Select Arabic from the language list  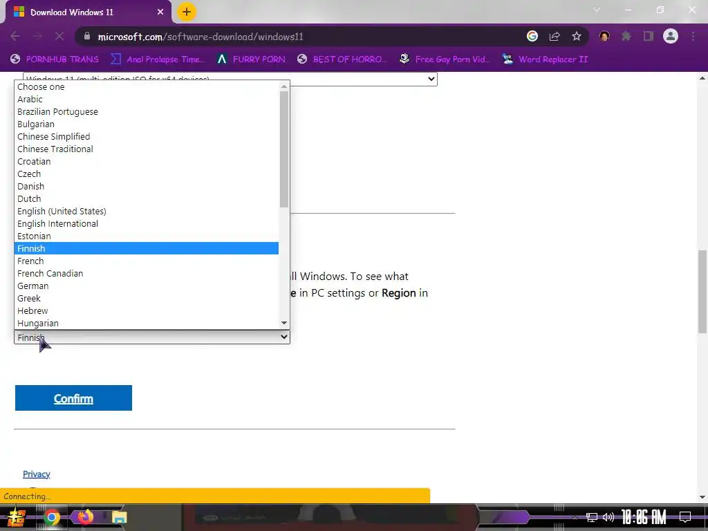point(147,100)
